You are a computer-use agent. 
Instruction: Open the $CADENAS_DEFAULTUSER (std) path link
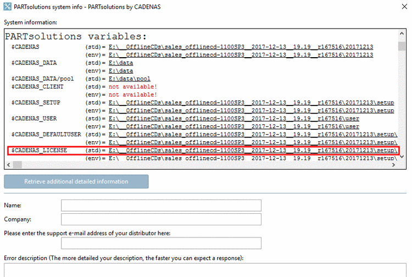253,135
